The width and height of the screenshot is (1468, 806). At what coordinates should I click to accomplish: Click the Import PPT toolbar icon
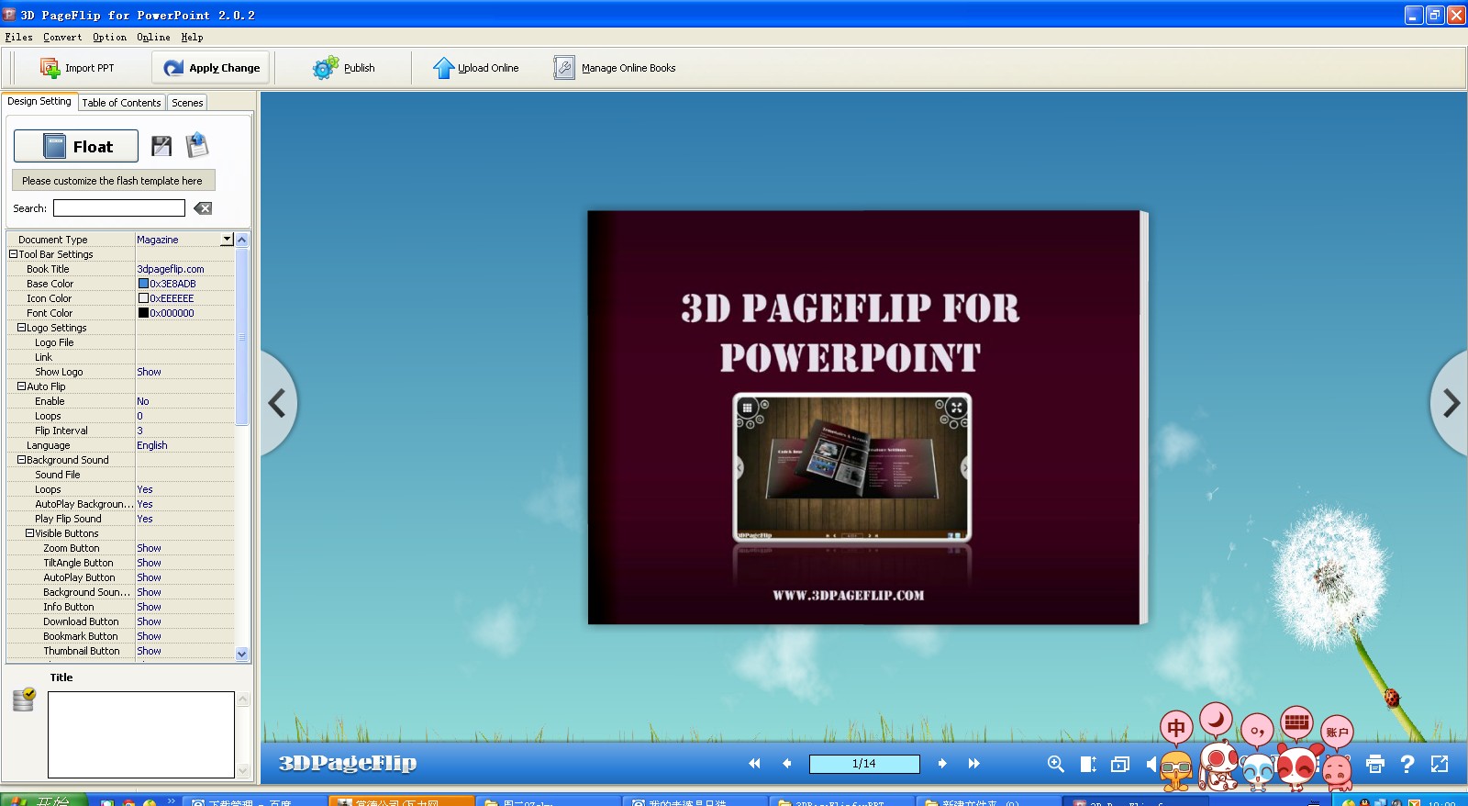click(x=50, y=68)
